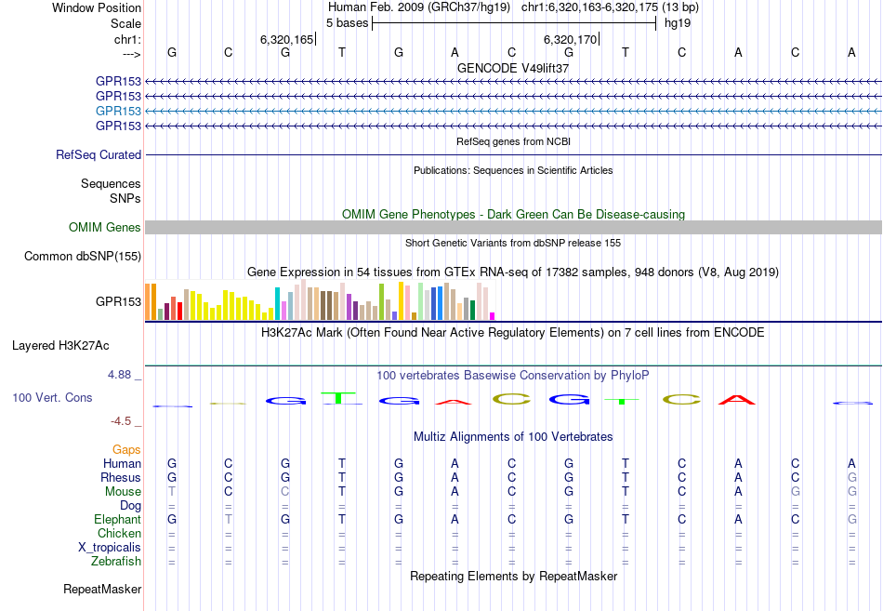
Task: Click the gray OMIM Genes bar
Action: 513,227
